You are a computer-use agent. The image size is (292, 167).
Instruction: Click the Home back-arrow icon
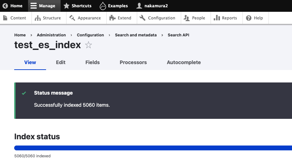pyautogui.click(x=5, y=6)
